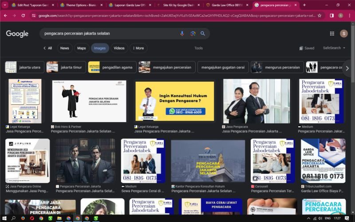Switch to the Videos tab
Viewport: 355px width, 222px height.
[x=119, y=48]
